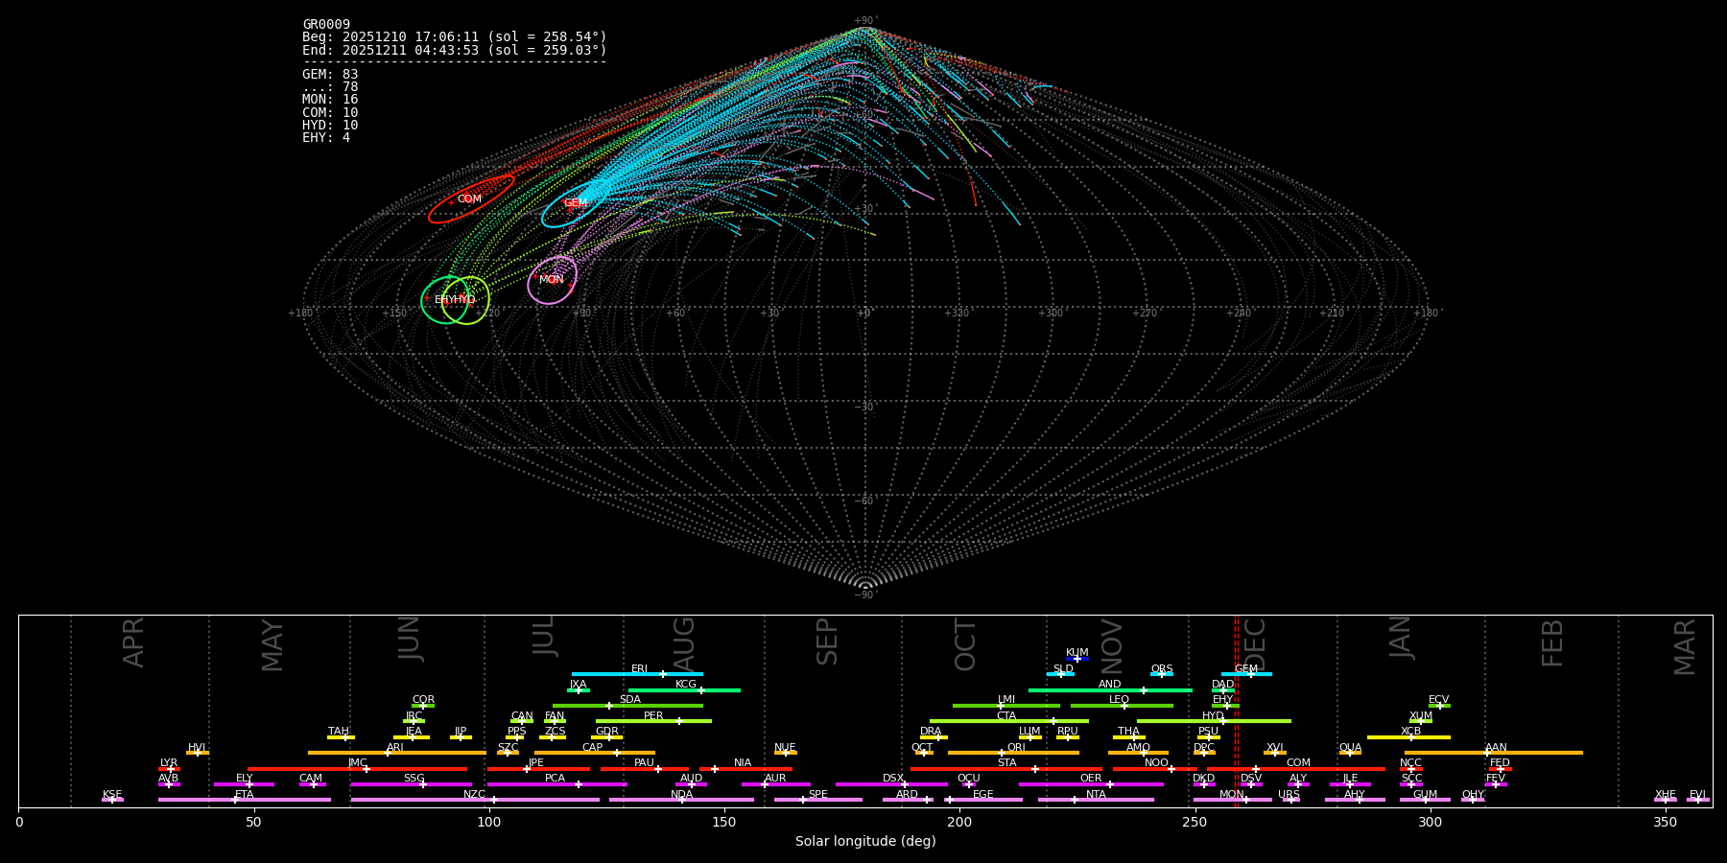
Task: Click the +210° longitude label
Action: (1332, 313)
